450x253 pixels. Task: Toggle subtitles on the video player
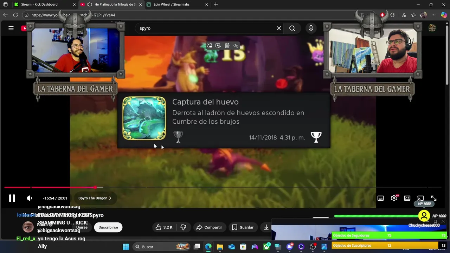point(380,198)
